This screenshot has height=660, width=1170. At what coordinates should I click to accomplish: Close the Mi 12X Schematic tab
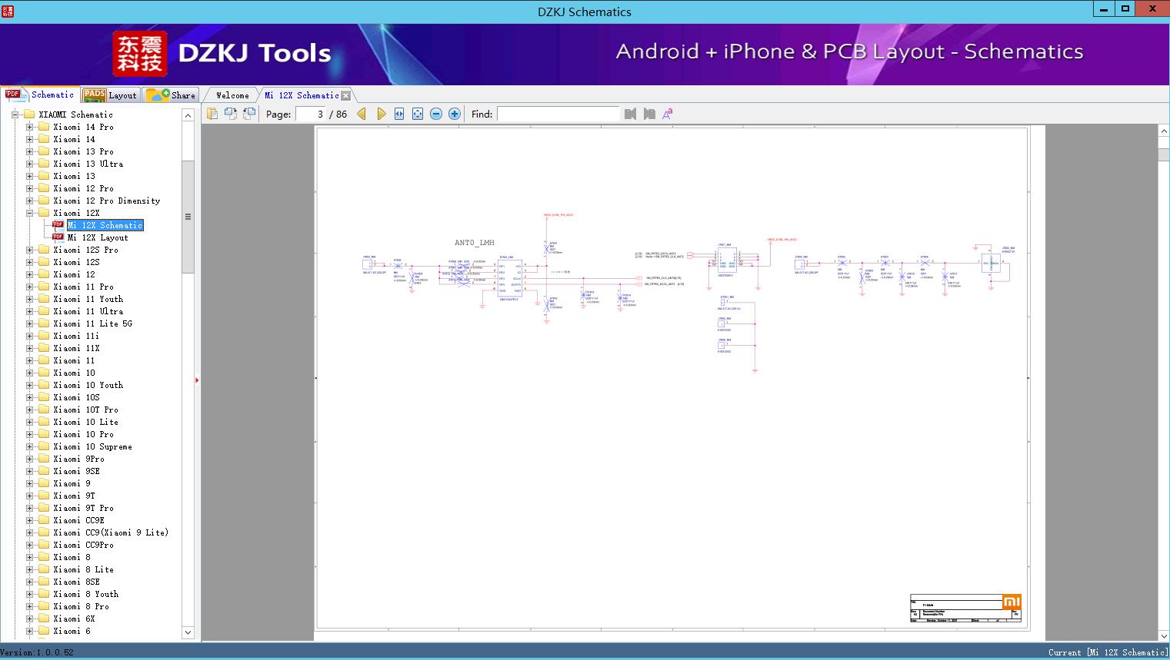pyautogui.click(x=346, y=95)
